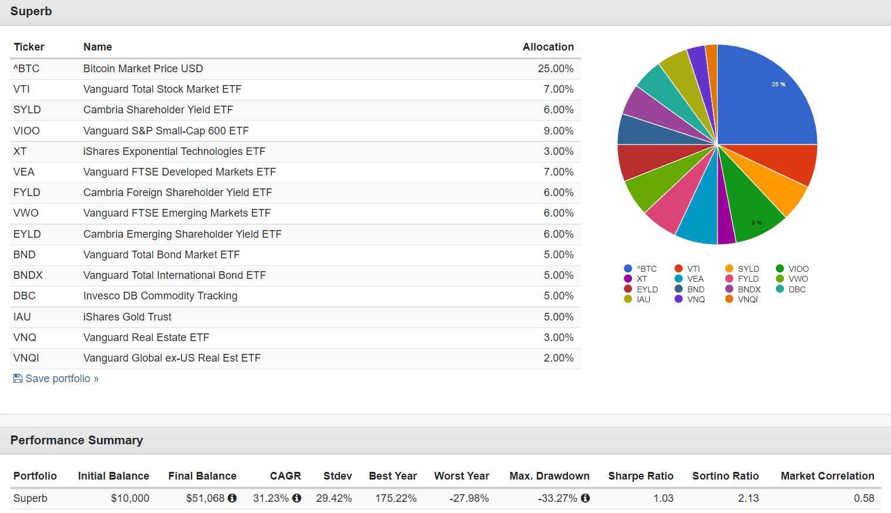The width and height of the screenshot is (891, 513).
Task: Open the Final Balance info icon
Action: coord(232,498)
